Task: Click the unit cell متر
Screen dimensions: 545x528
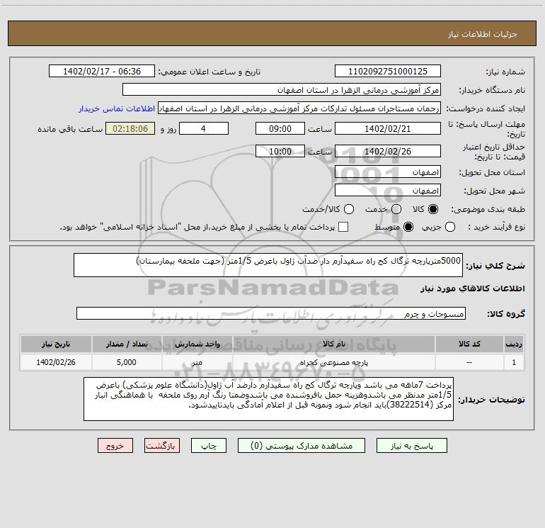Action: tap(197, 362)
